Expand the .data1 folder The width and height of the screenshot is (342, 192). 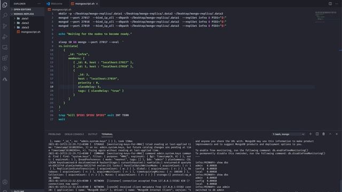coord(14,19)
